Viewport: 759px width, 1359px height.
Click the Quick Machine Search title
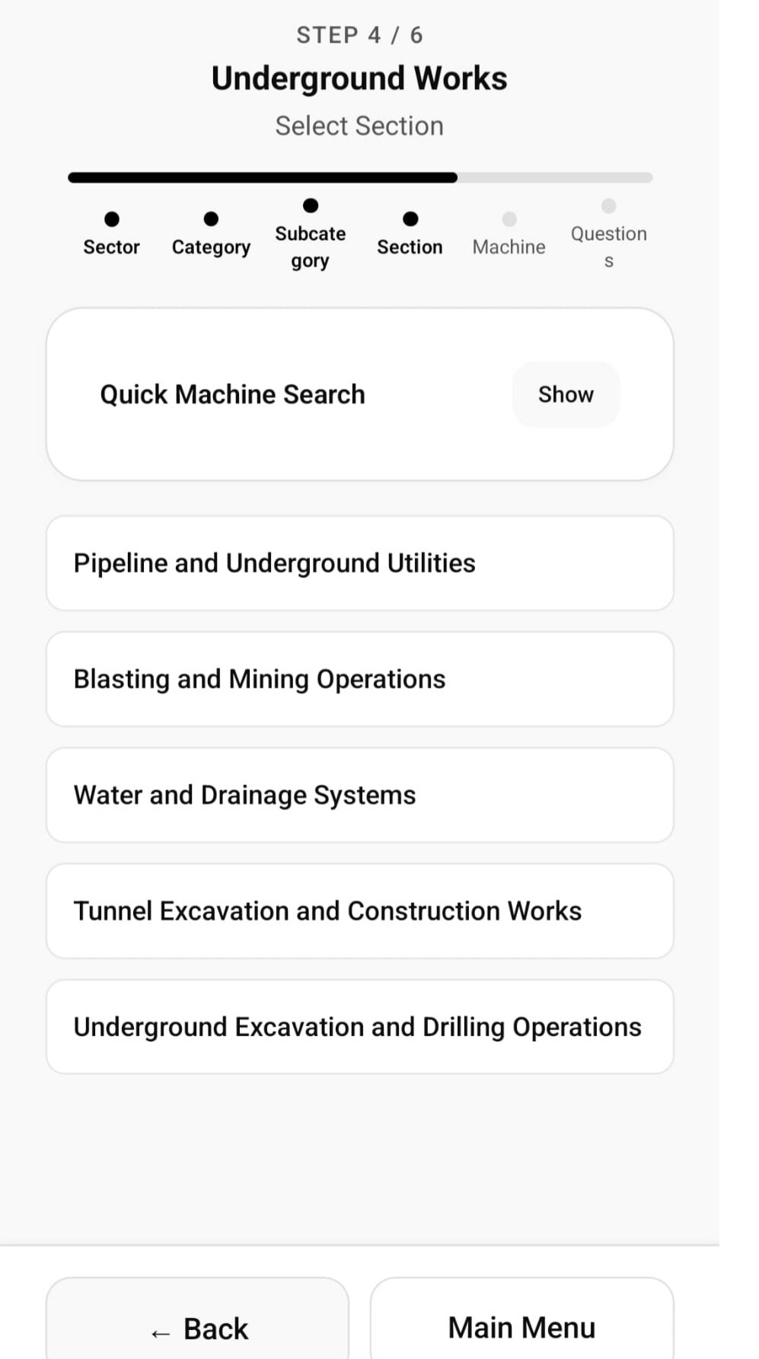pyautogui.click(x=233, y=394)
